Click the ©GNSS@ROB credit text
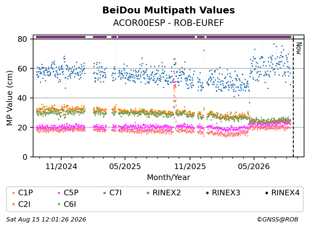This screenshot has width=310, height=229. click(x=277, y=219)
